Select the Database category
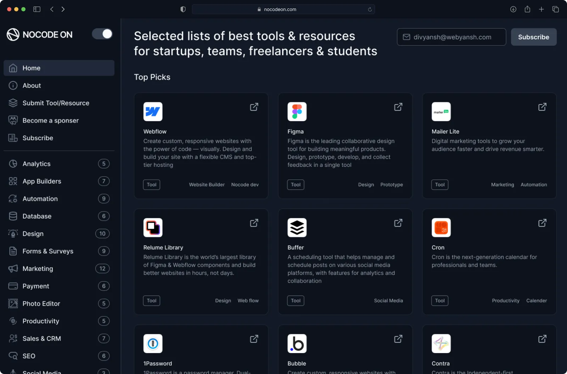This screenshot has height=374, width=567. (x=59, y=216)
